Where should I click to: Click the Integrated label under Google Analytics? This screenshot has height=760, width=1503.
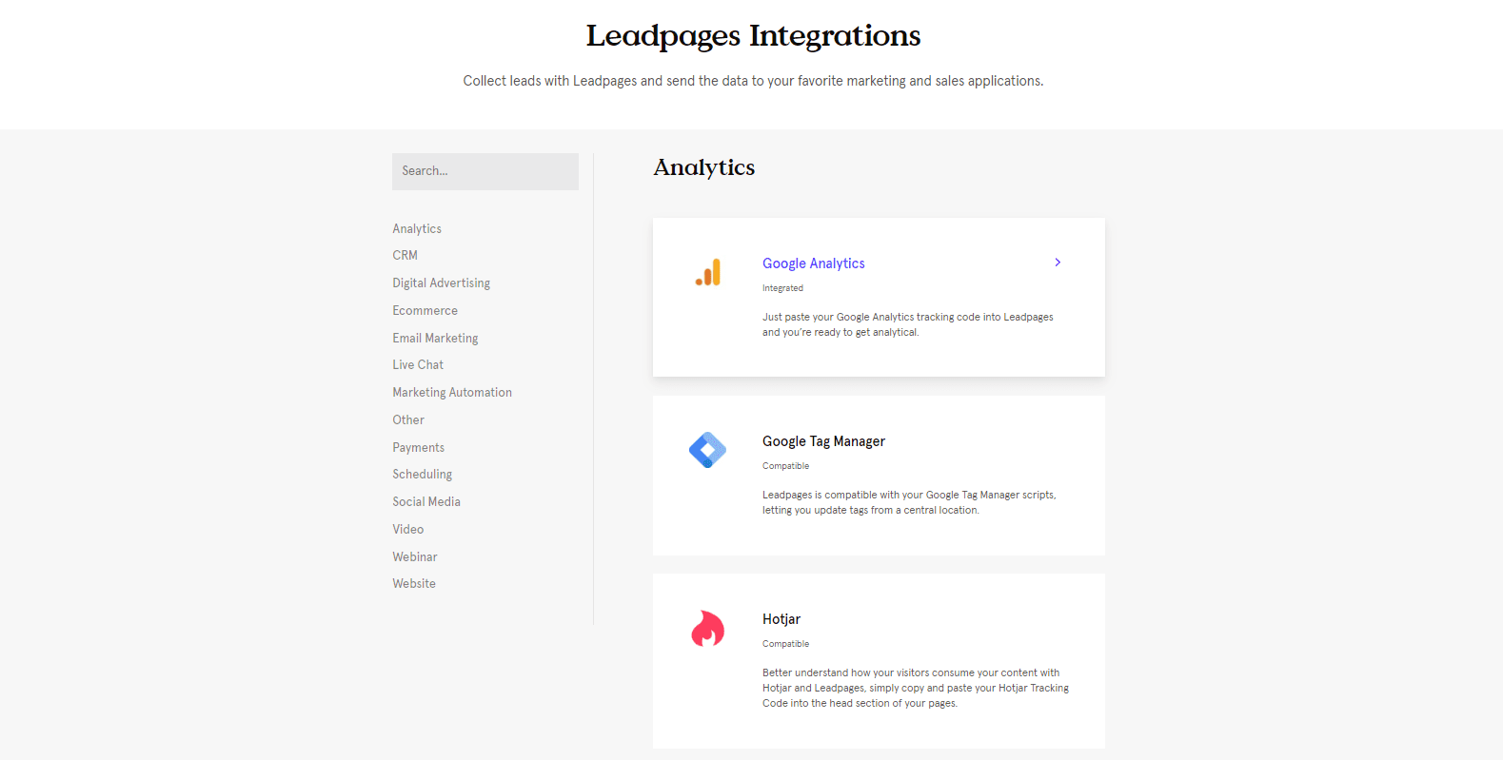pos(782,288)
